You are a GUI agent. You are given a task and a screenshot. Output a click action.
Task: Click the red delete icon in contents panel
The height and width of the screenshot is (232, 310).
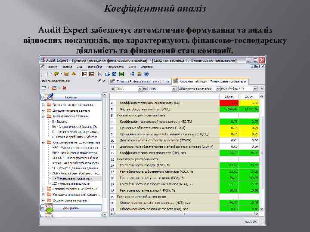pos(64,88)
